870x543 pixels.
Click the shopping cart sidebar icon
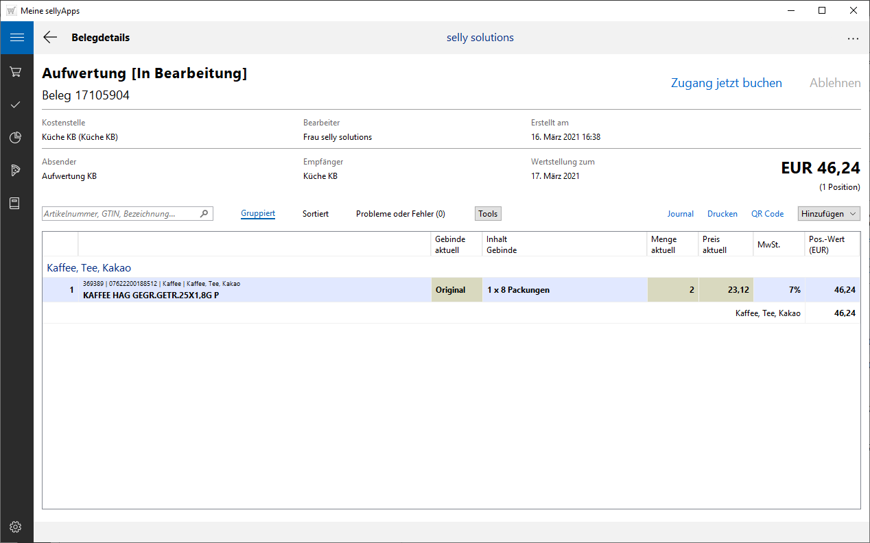point(16,72)
